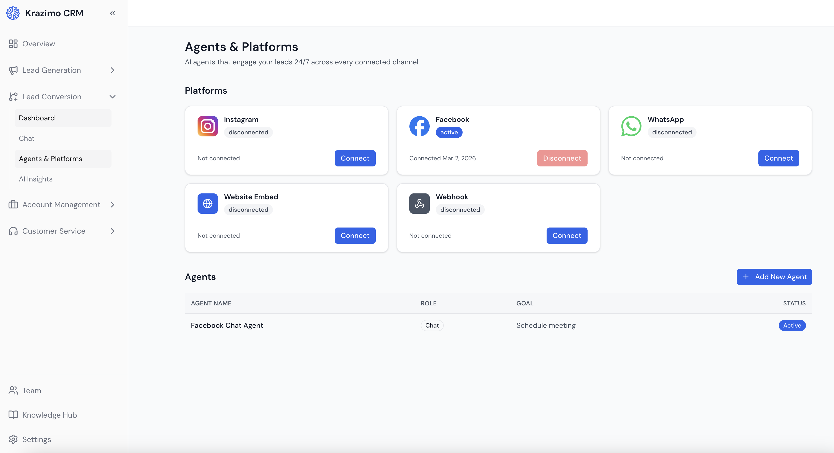The height and width of the screenshot is (453, 834).
Task: Click the Facebook platform icon
Action: click(x=419, y=126)
